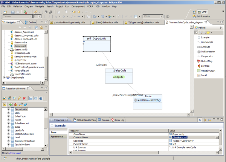Open the ODRA menu
Screen dimensions: 226x162
click(90, 6)
